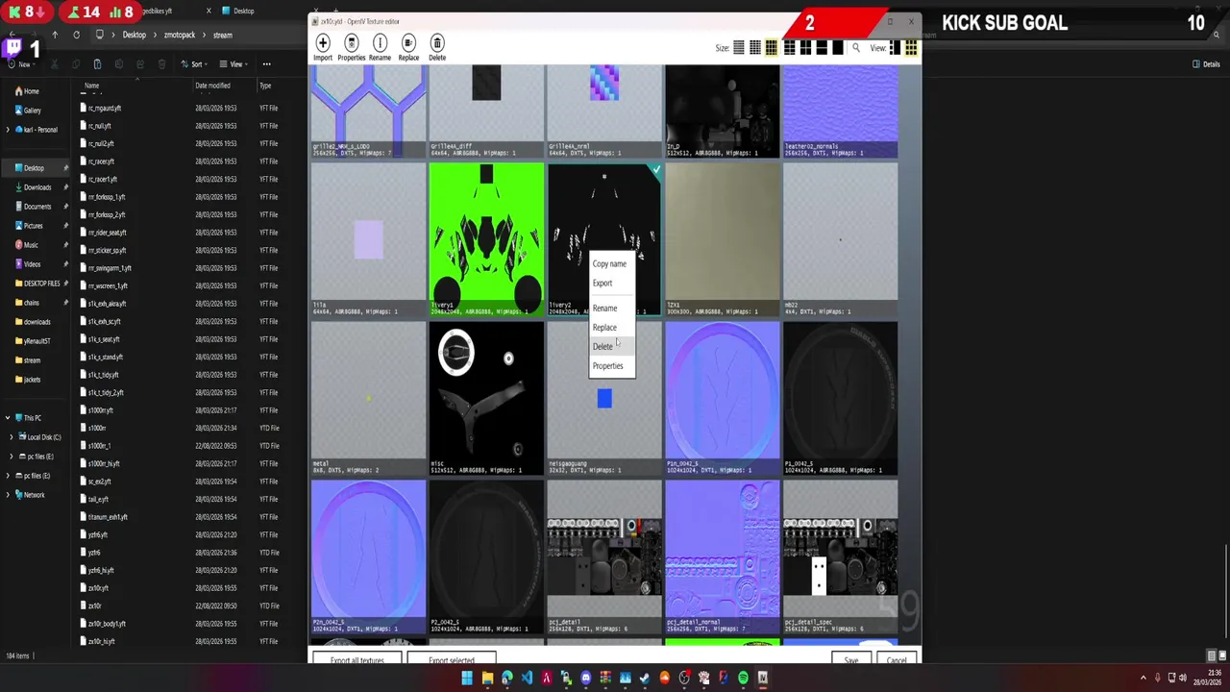The image size is (1230, 692).
Task: Select the pcj_detail_normal texture thumbnail
Action: pyautogui.click(x=723, y=556)
